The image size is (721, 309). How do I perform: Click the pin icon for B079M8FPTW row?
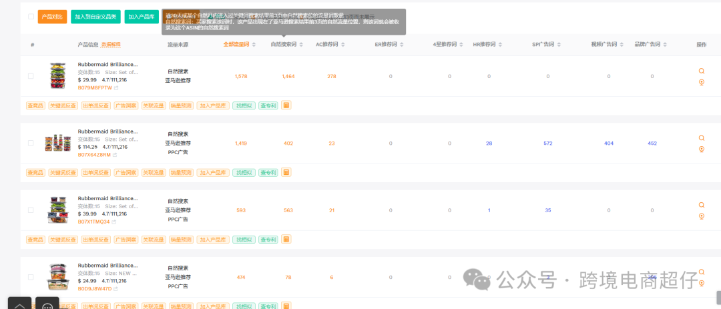[x=701, y=82]
